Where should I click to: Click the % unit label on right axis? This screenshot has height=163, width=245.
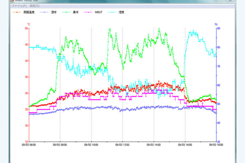[x=217, y=24]
